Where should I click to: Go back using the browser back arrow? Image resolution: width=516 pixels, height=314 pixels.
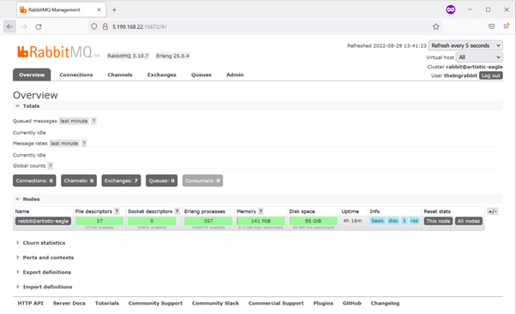(9, 27)
